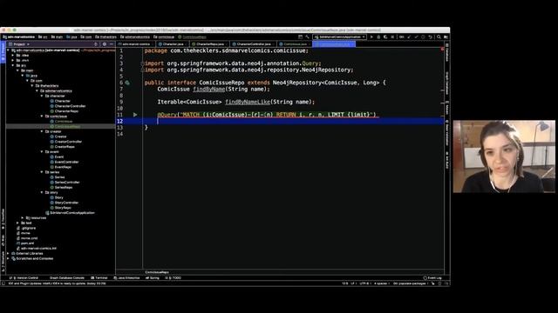Click the run gutter arrow on line 11
Viewport: 558px width, 313px height.
tap(135, 115)
